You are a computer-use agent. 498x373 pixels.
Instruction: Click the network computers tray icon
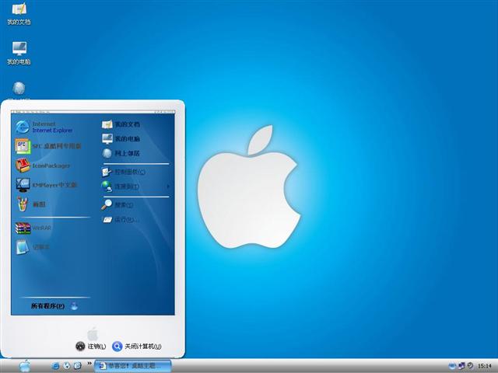pyautogui.click(x=461, y=366)
